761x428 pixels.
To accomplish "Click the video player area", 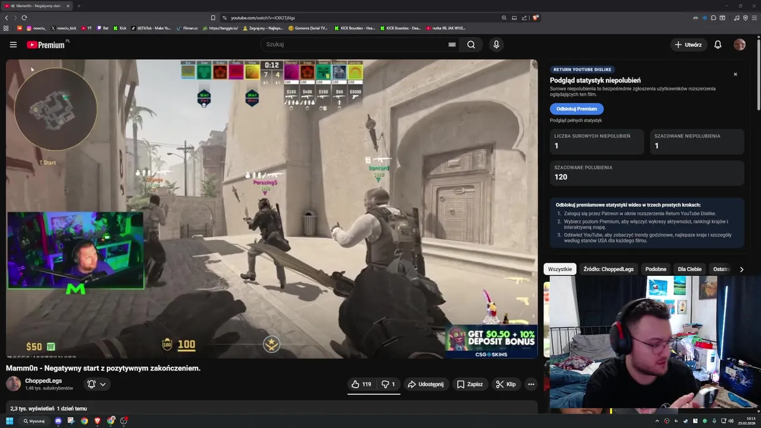I will coord(272,209).
